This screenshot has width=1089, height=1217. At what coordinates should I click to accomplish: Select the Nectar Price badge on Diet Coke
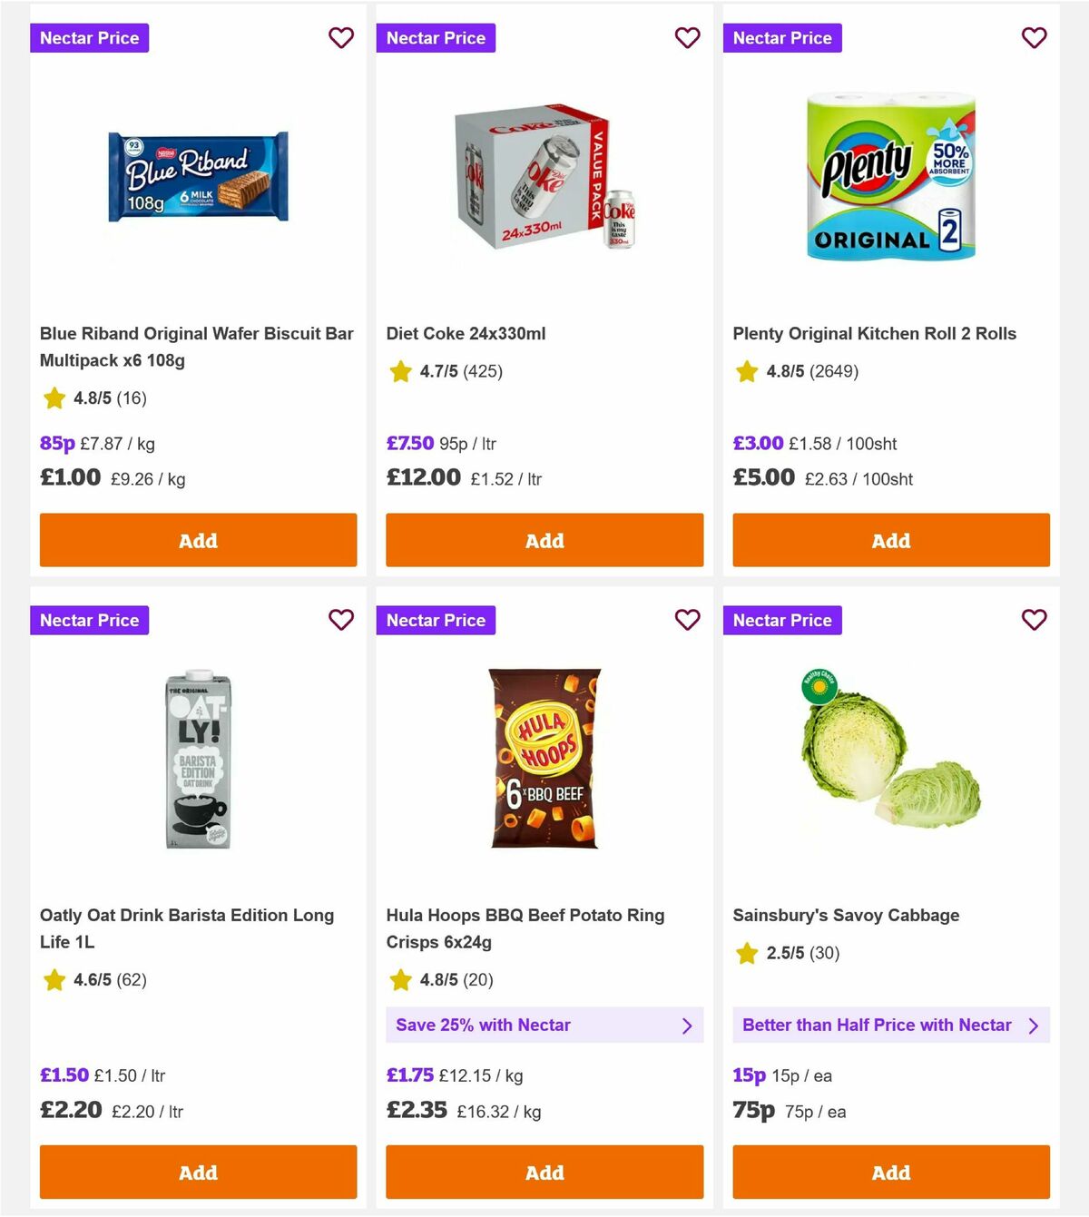click(436, 38)
